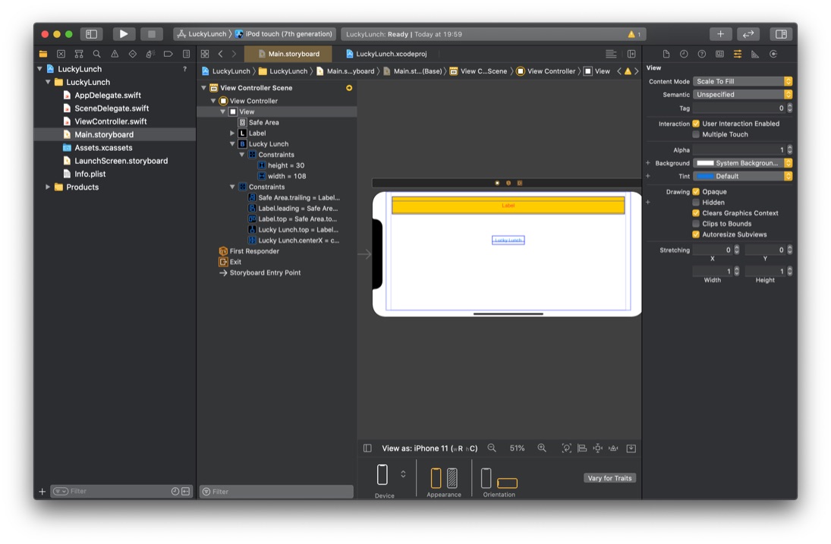
Task: Toggle User Interaction Enabled checkbox
Action: point(696,124)
